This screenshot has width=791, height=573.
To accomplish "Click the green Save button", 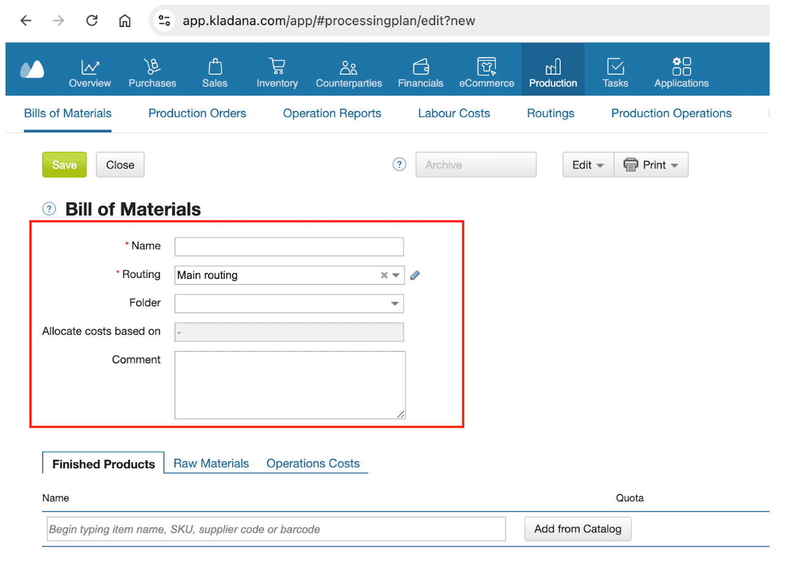I will point(64,165).
